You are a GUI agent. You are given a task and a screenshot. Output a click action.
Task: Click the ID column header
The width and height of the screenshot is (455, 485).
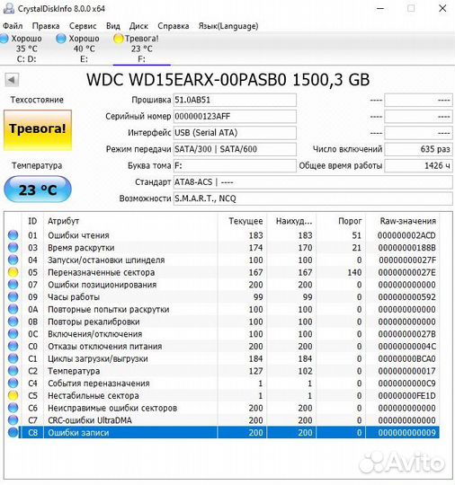(x=32, y=221)
